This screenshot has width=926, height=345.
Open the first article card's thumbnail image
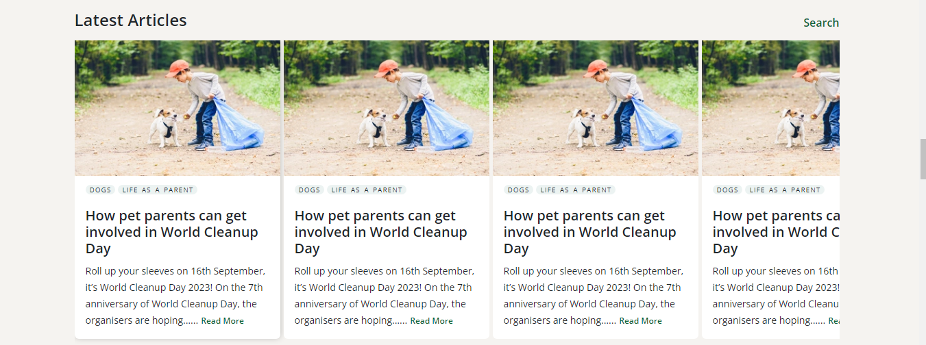(178, 108)
